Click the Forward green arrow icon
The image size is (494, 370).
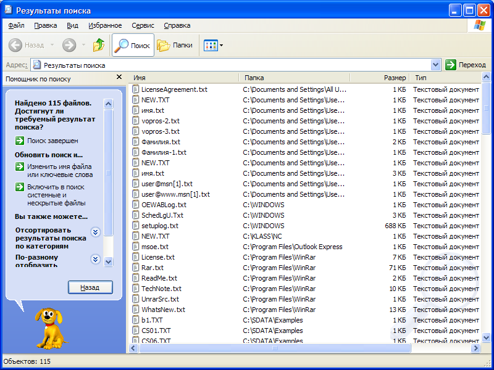click(69, 45)
